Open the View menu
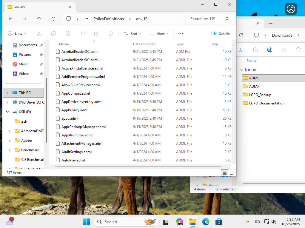Viewport: 305px width, 228px height. 159,33
